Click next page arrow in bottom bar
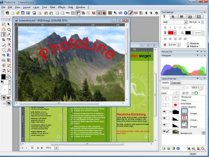Screen dimensions: 209x157 click(38, 148)
